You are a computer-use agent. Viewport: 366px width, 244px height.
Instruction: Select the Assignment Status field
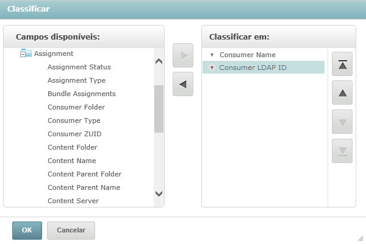coord(79,67)
